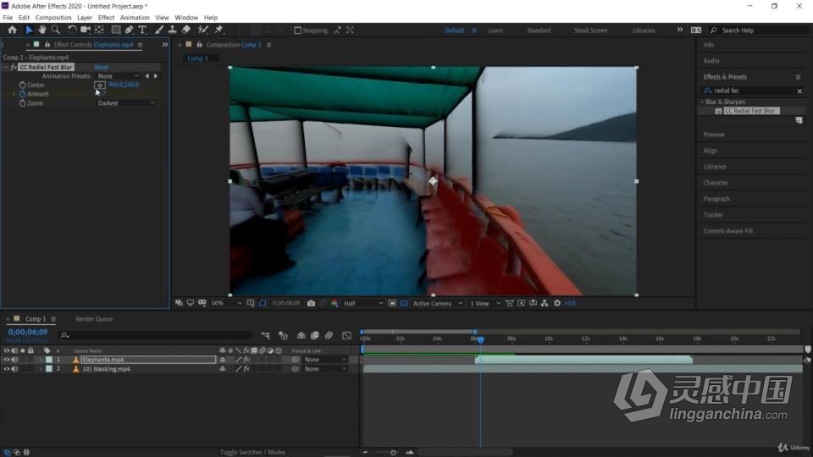Screen dimensions: 813x457
Task: Select the Horizontal Type tool
Action: [142, 30]
